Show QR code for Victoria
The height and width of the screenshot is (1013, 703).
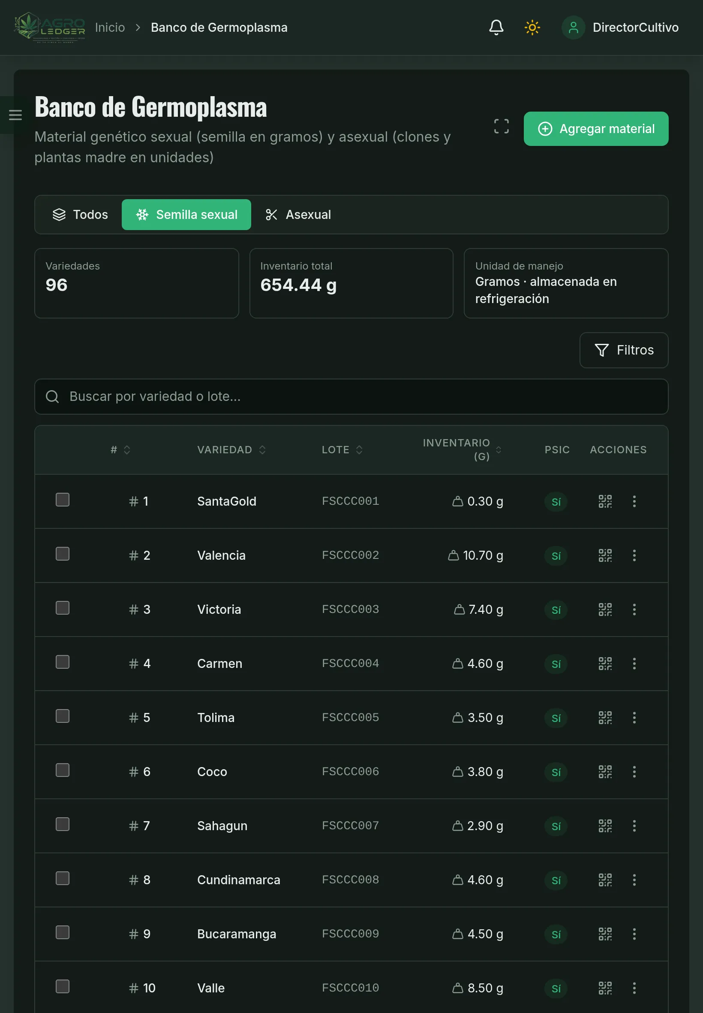click(605, 610)
